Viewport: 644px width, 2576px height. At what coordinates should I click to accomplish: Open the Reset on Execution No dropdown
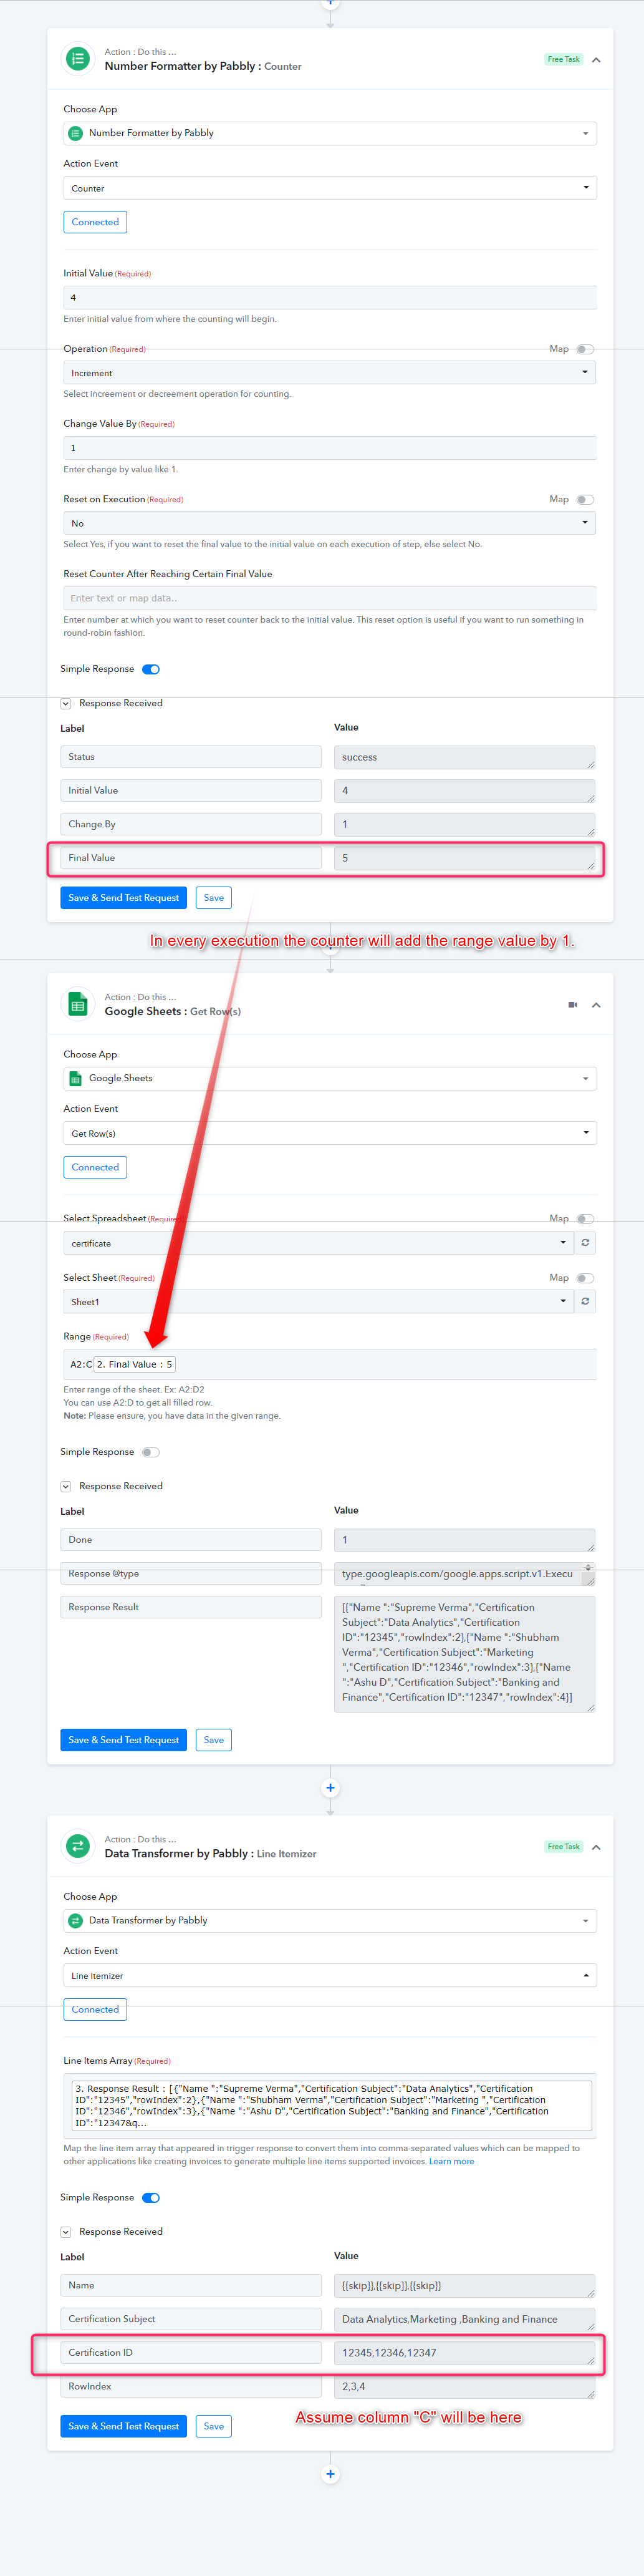pos(330,523)
